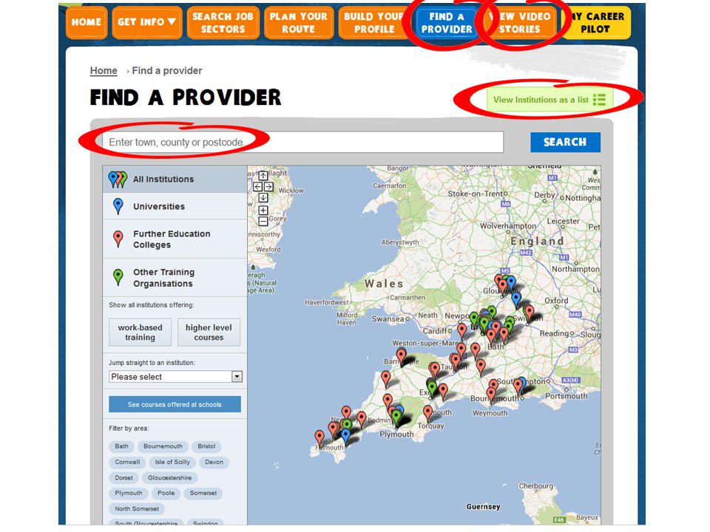Viewport: 710px width, 532px height.
Task: Go to the Home nav tab
Action: coord(87,22)
